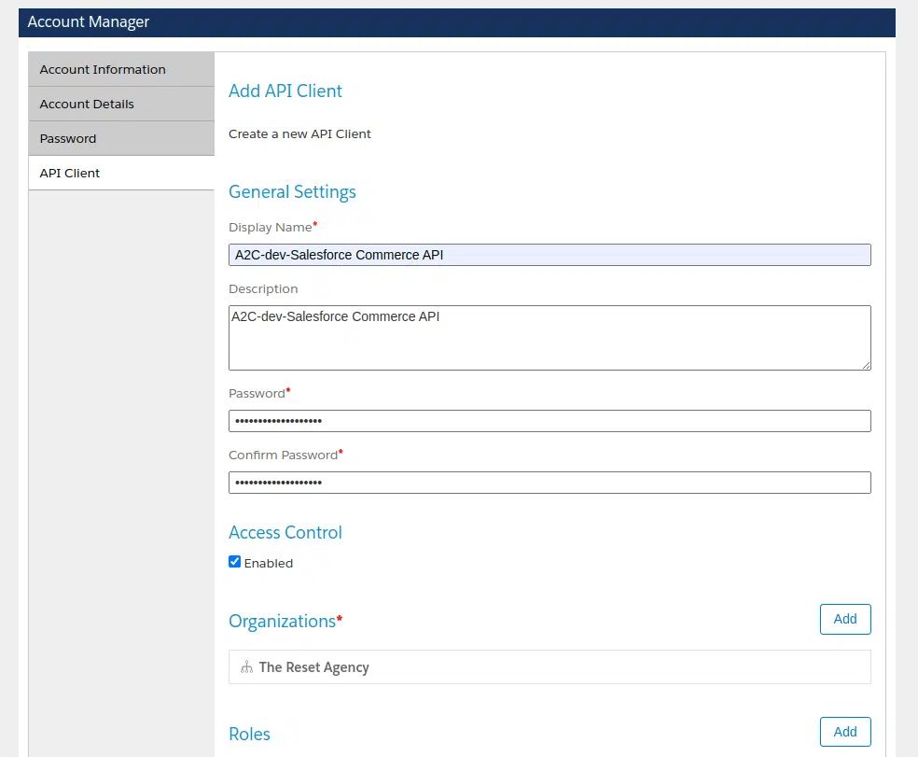Switch to the Account Information tab
918x757 pixels.
click(102, 68)
